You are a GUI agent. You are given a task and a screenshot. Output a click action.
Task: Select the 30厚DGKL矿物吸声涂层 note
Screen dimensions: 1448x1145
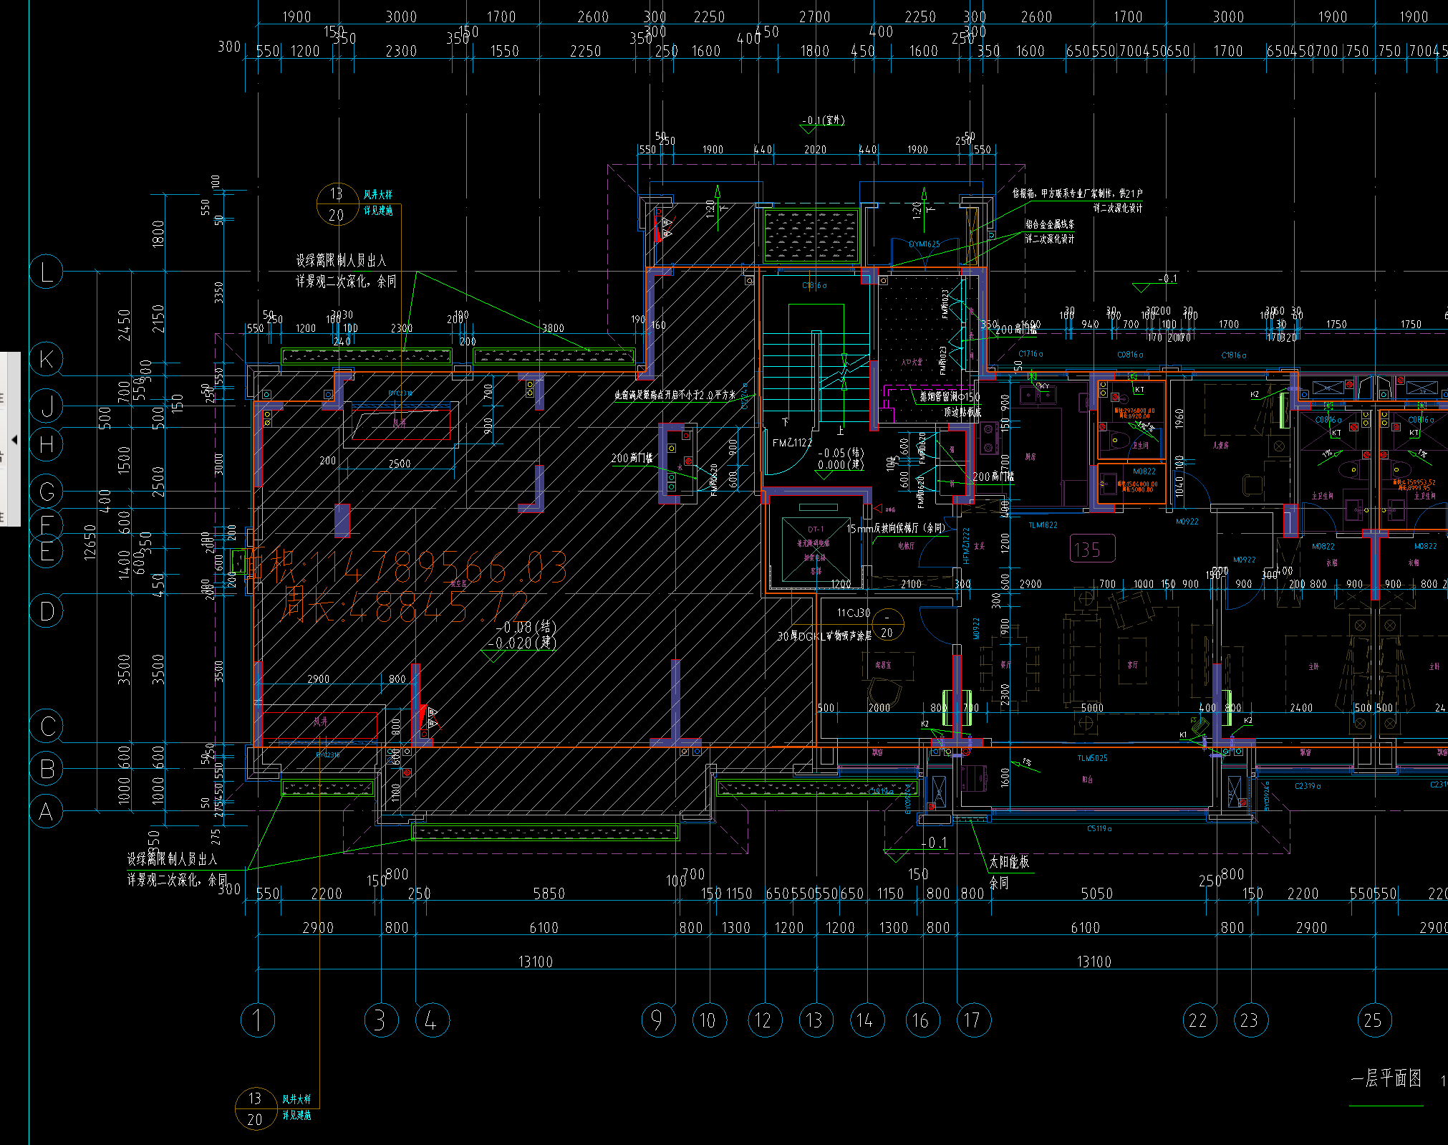[x=824, y=636]
